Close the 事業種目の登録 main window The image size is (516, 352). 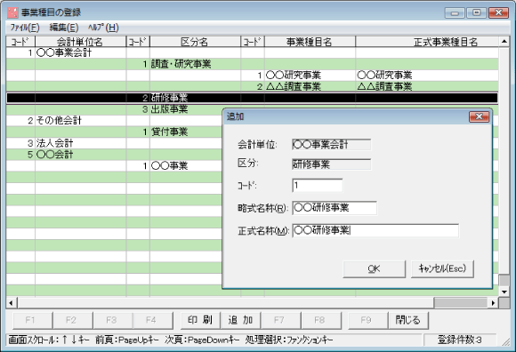(498, 12)
